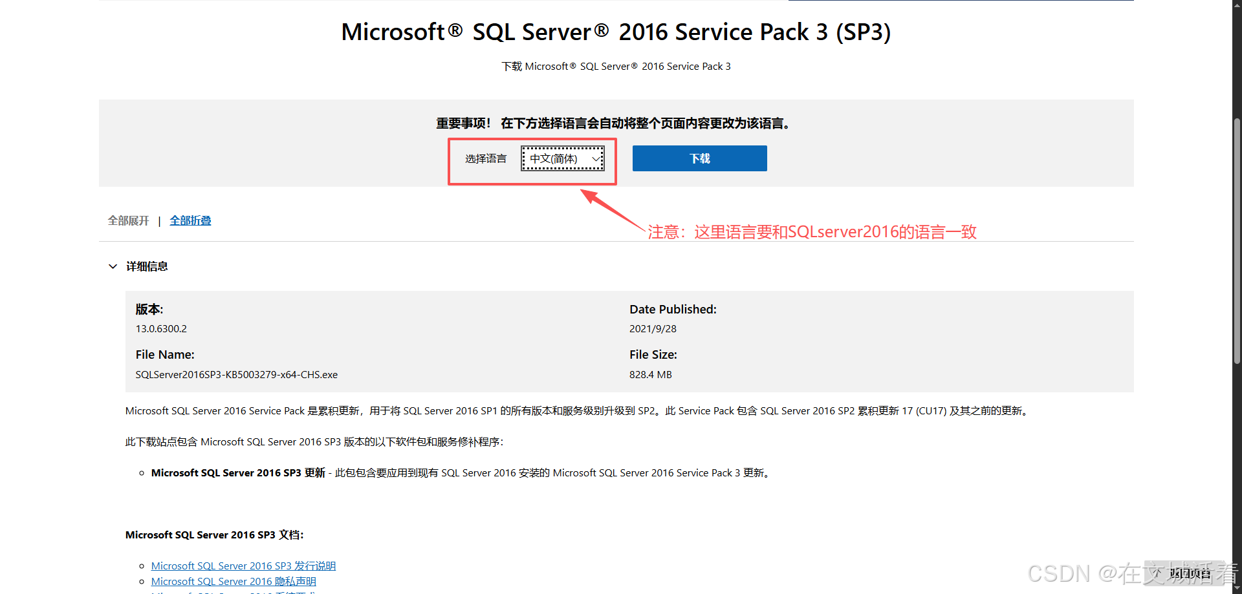Click the vertical scrollbar thumb
The image size is (1242, 594).
tap(1237, 241)
